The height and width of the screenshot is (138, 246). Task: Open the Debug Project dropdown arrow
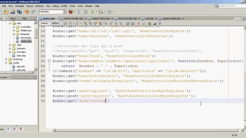(105, 11)
